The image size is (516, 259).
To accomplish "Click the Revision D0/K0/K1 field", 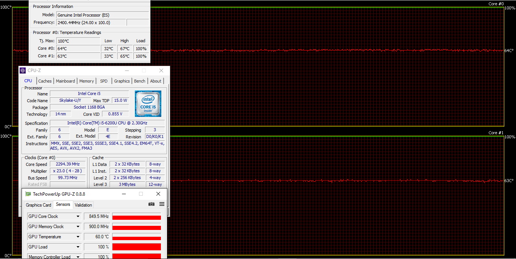I will [155, 136].
